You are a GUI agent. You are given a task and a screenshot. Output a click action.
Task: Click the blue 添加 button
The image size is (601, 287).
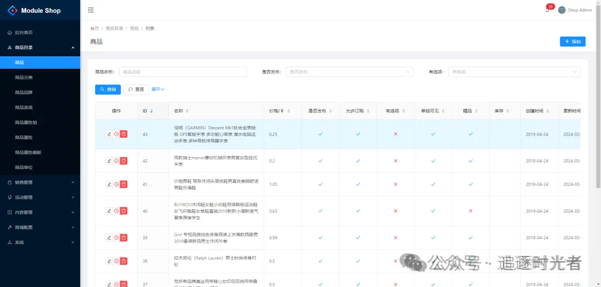pos(572,42)
